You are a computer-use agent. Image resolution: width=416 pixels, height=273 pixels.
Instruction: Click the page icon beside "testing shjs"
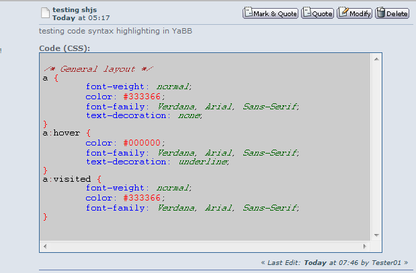[x=46, y=13]
